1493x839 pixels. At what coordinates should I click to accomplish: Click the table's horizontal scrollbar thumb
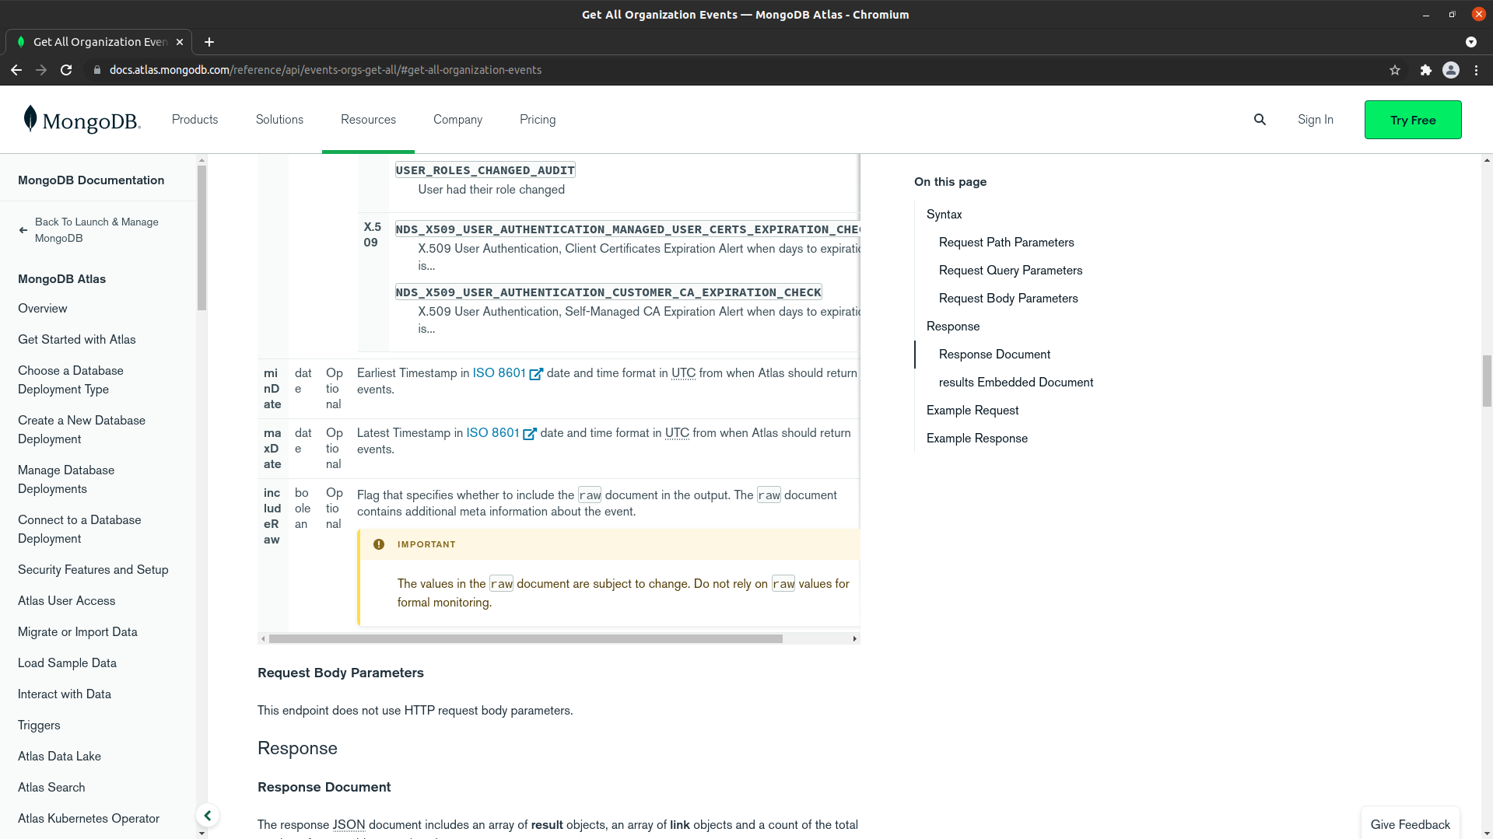click(526, 639)
